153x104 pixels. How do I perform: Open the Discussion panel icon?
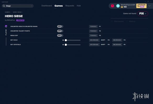click(x=112, y=21)
